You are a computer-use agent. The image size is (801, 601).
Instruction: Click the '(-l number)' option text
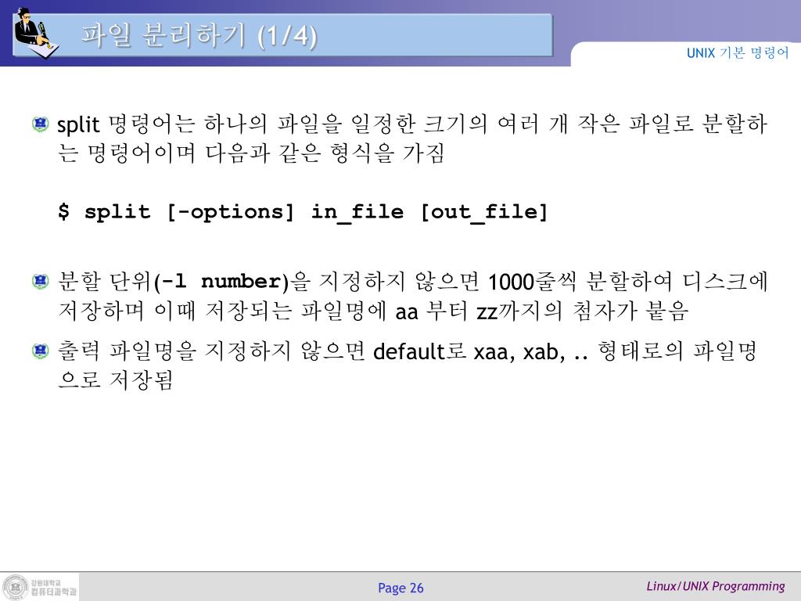[x=221, y=282]
